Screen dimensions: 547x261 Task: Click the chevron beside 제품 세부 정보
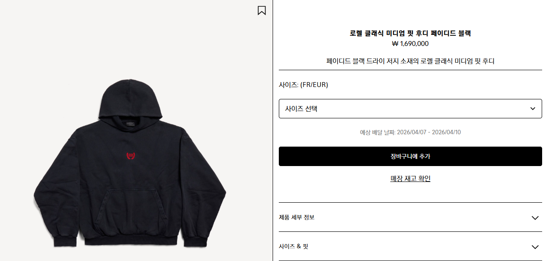pyautogui.click(x=535, y=218)
